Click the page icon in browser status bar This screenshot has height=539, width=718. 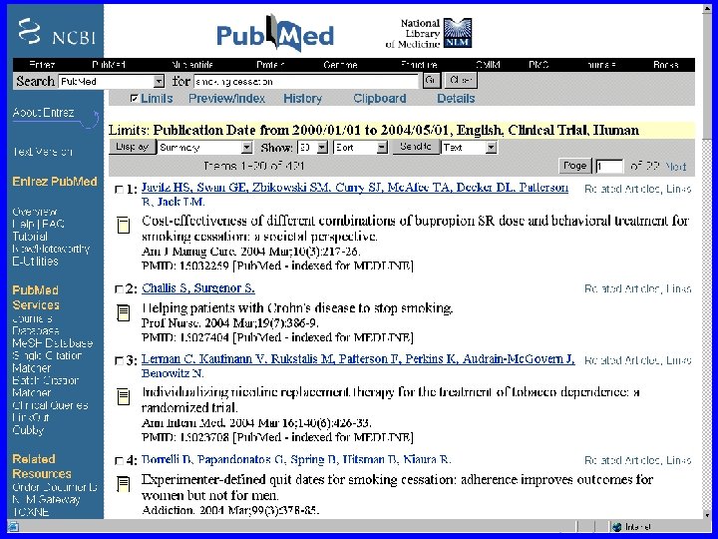(12, 527)
